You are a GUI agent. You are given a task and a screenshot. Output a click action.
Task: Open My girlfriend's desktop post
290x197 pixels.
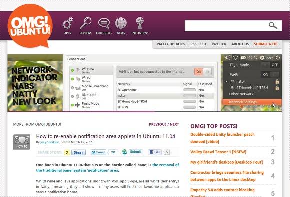click(226, 162)
